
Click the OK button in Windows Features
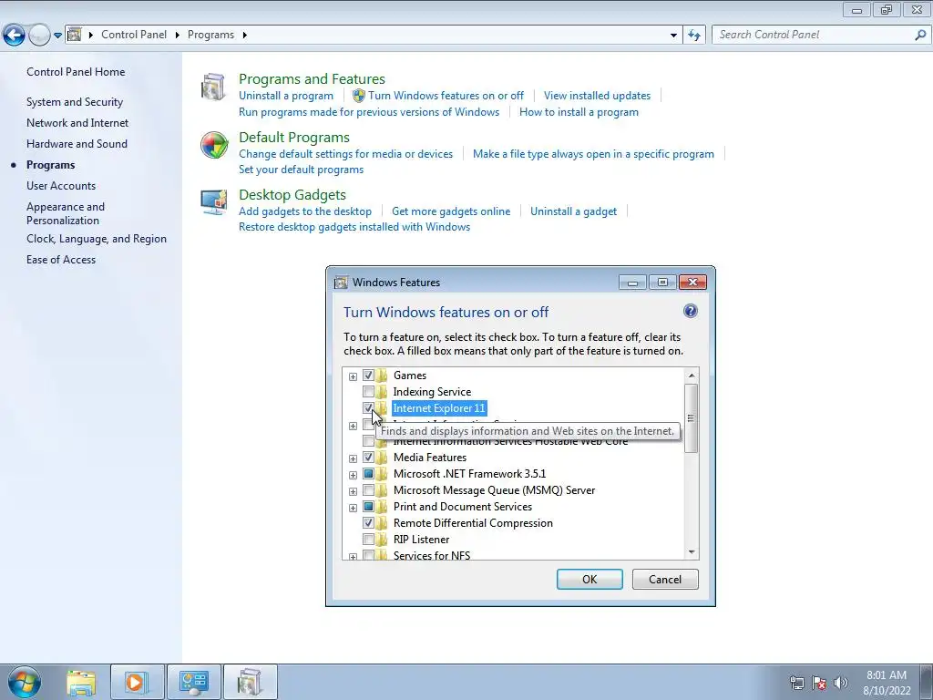click(590, 579)
